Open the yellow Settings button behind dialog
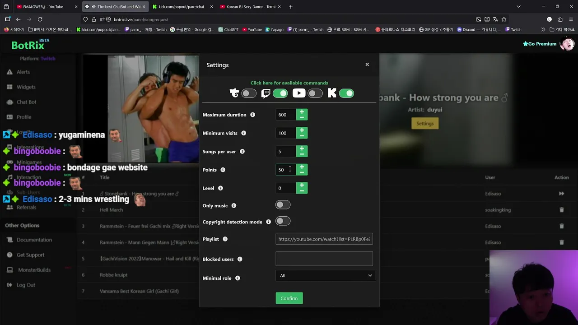Image resolution: width=578 pixels, height=325 pixels. point(425,123)
